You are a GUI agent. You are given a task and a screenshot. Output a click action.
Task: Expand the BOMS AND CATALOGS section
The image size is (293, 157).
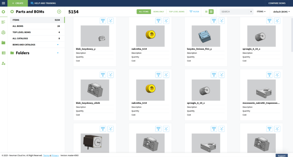pos(58,45)
